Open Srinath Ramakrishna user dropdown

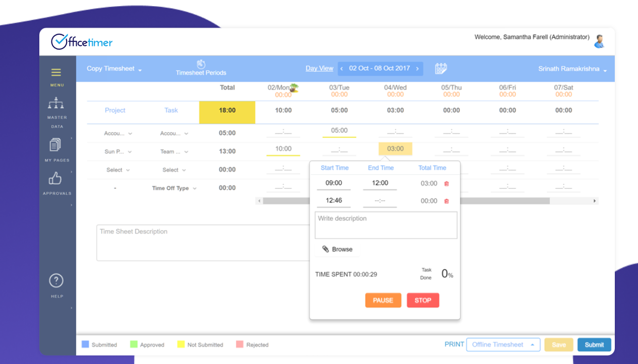point(572,69)
